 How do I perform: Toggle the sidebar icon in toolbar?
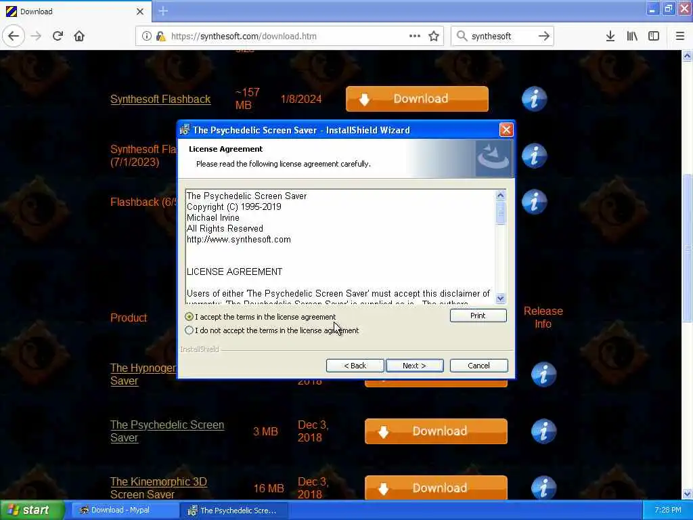pyautogui.click(x=654, y=37)
